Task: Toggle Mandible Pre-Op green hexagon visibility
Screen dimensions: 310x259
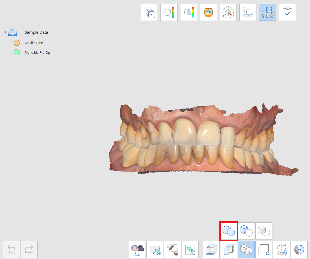Action: pyautogui.click(x=17, y=53)
